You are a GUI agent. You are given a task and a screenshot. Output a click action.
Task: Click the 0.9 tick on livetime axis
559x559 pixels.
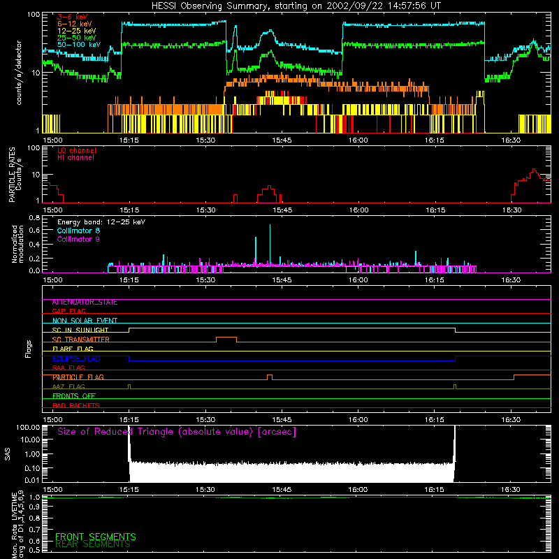(x=34, y=507)
